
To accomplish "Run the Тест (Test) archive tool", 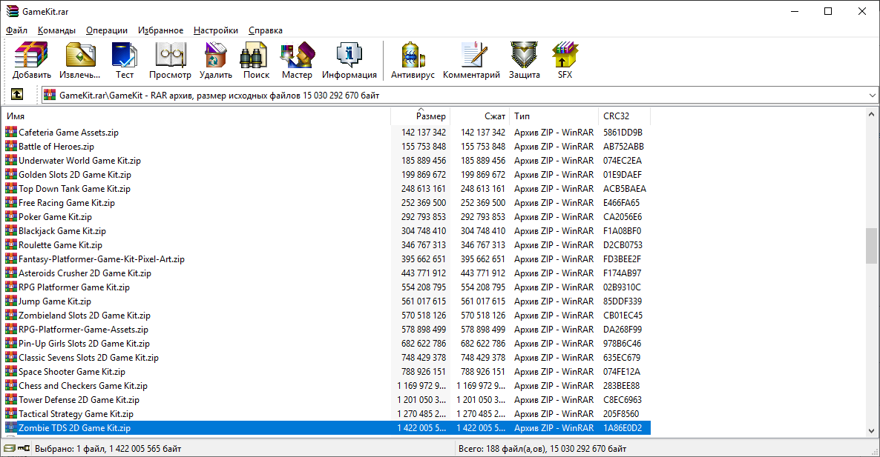I will [x=125, y=60].
